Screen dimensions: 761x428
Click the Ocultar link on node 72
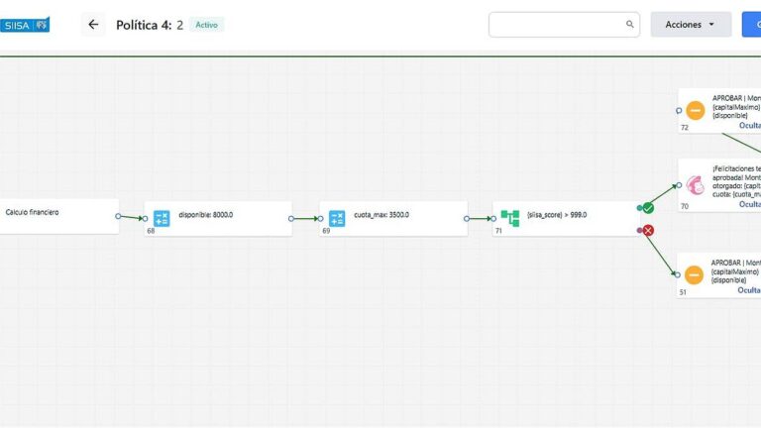point(750,126)
